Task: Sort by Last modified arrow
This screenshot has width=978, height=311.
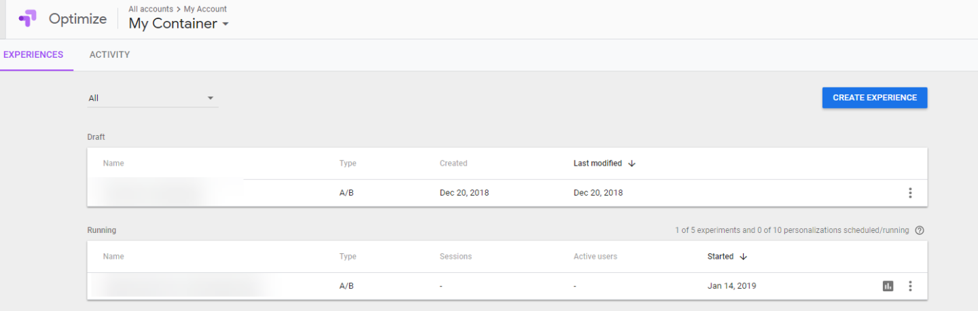Action: (x=632, y=164)
